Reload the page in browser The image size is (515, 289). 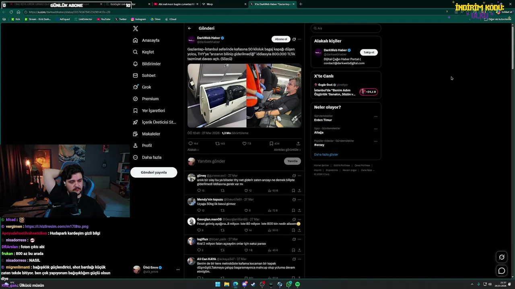pyautogui.click(x=11, y=12)
